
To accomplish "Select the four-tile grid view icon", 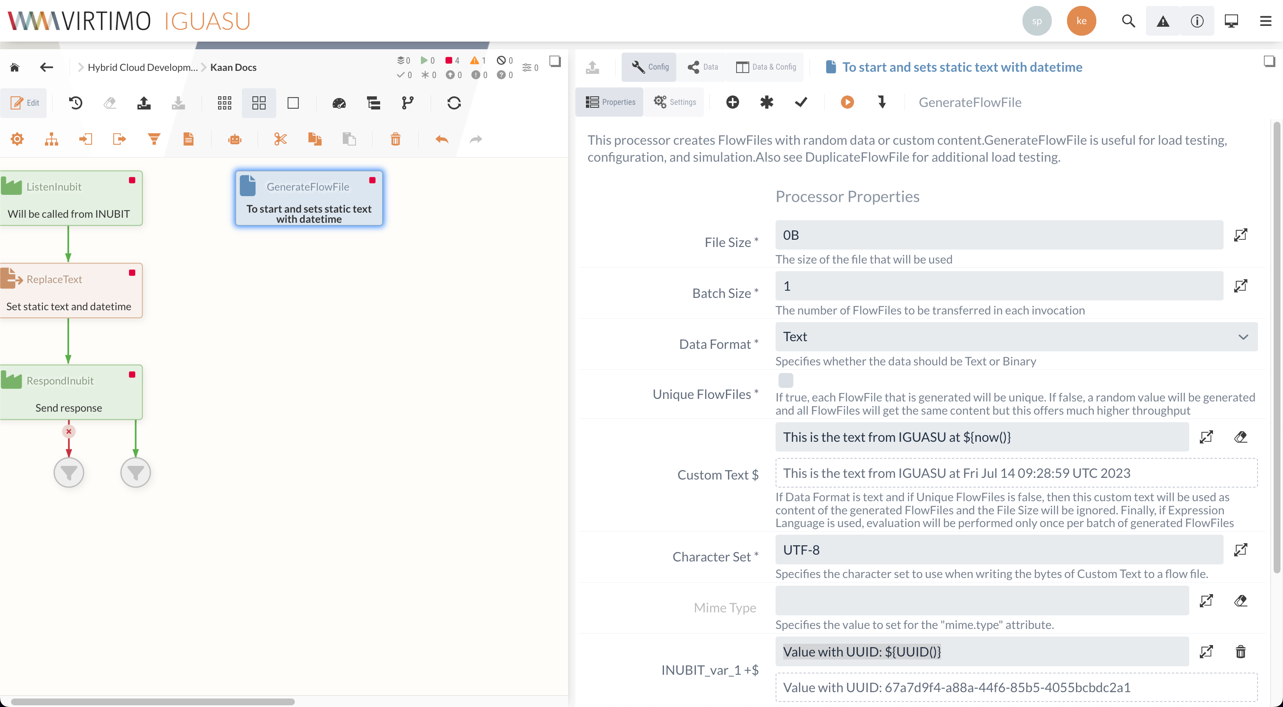I will (259, 103).
